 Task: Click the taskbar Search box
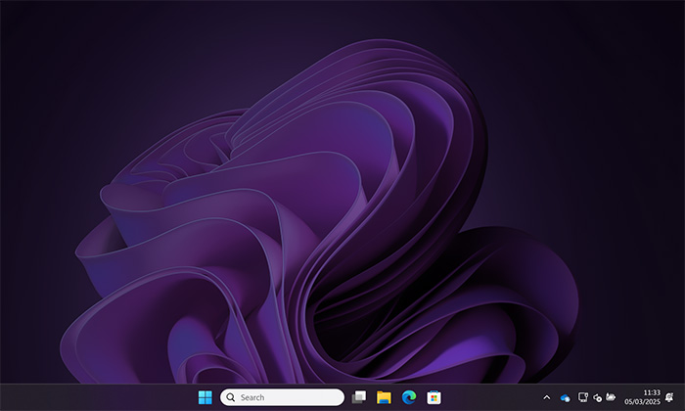coord(282,397)
